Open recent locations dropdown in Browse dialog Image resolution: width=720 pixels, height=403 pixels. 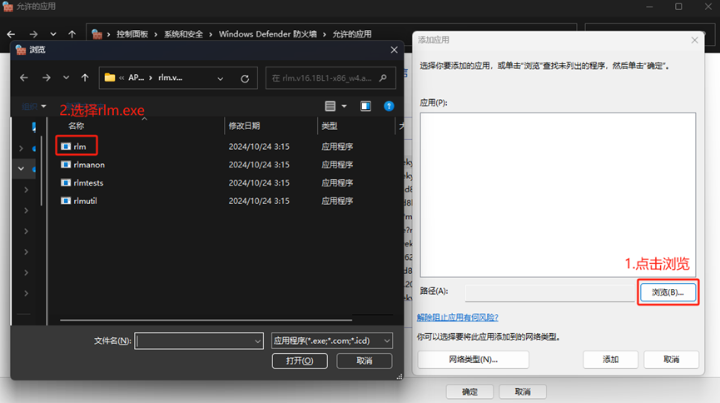point(66,78)
